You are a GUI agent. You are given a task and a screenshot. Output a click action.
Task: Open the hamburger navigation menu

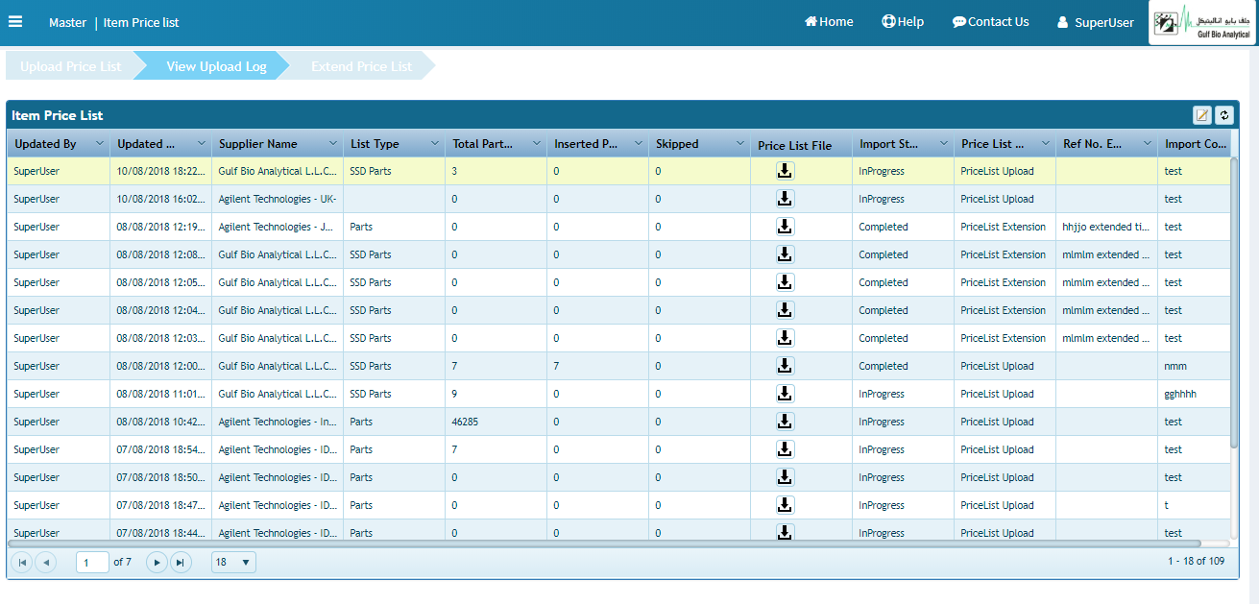15,21
